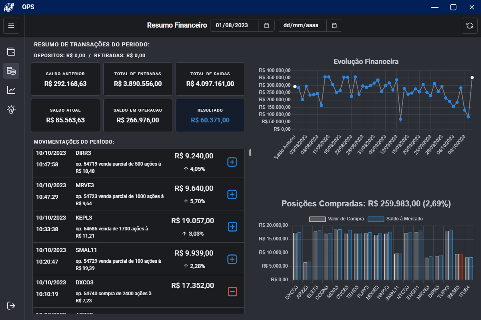Click the ITUB4 axis label
Screen dimensions: 481x320
[x=464, y=291]
